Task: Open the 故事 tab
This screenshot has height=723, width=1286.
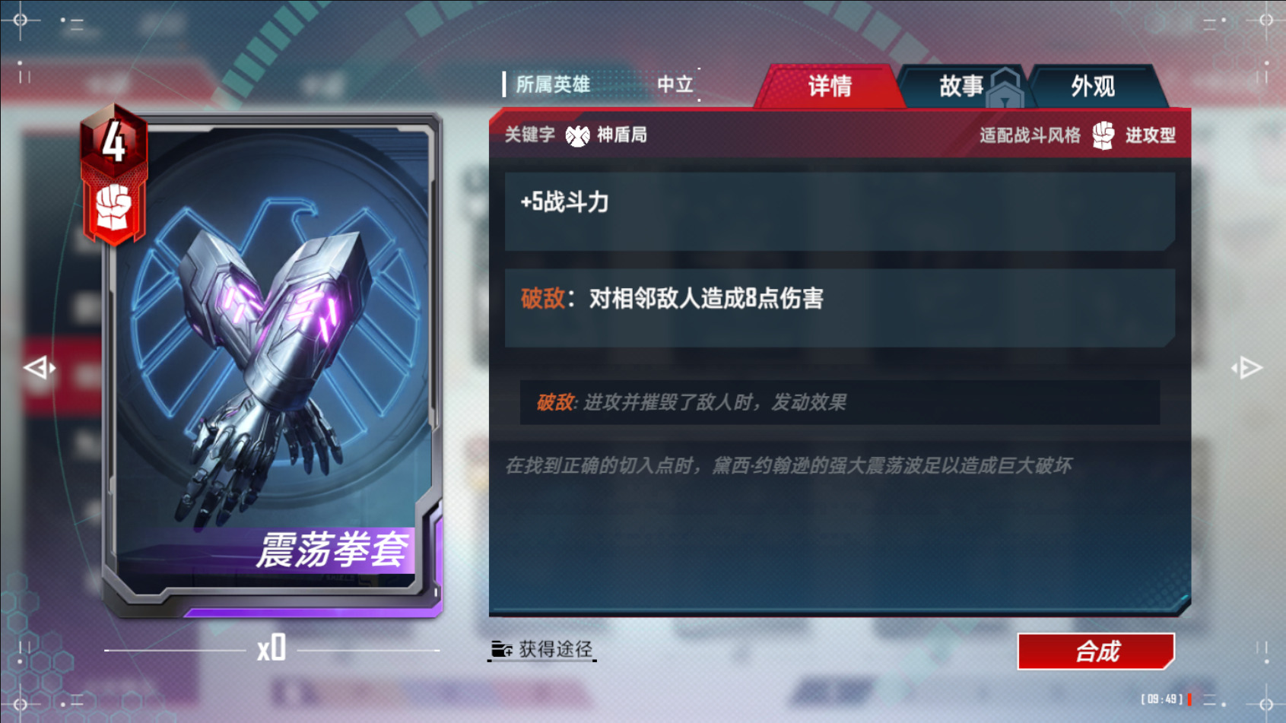Action: 961,86
